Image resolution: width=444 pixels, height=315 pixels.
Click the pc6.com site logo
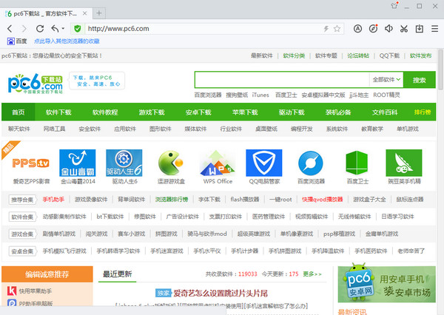tap(36, 84)
